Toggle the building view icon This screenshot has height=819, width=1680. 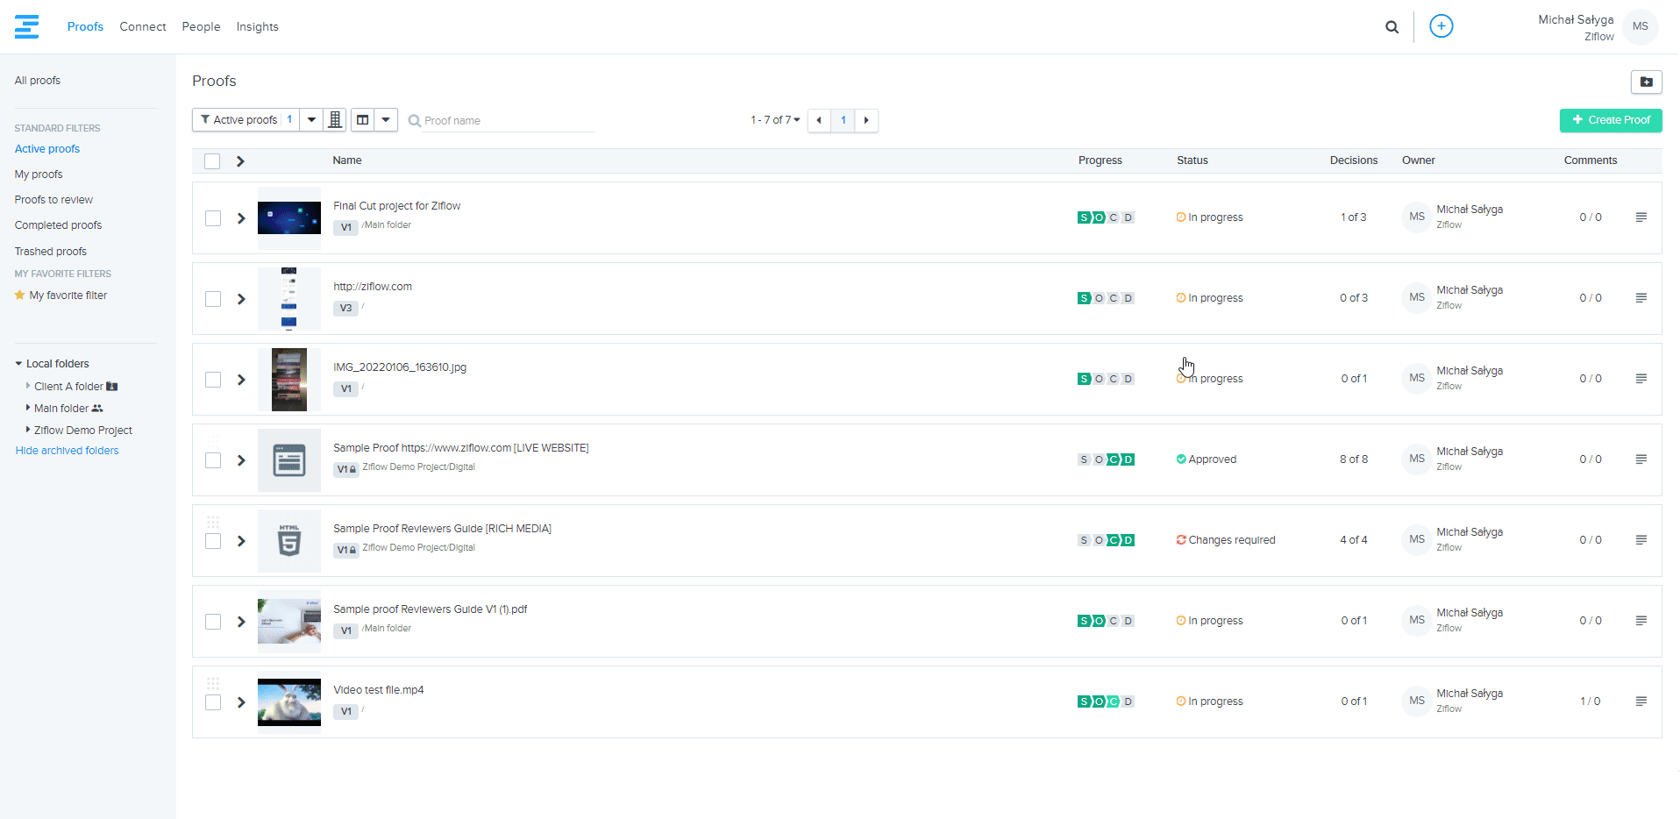(x=335, y=120)
